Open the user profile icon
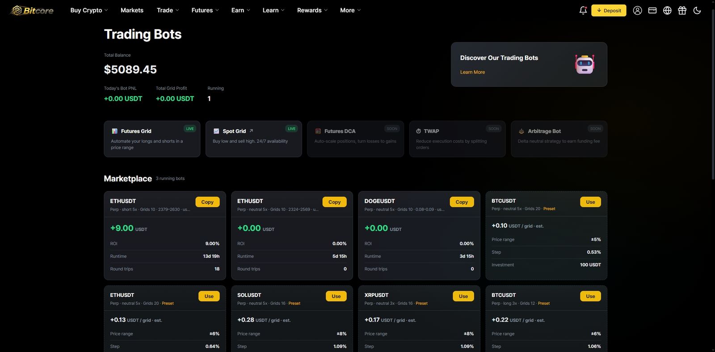 (637, 10)
